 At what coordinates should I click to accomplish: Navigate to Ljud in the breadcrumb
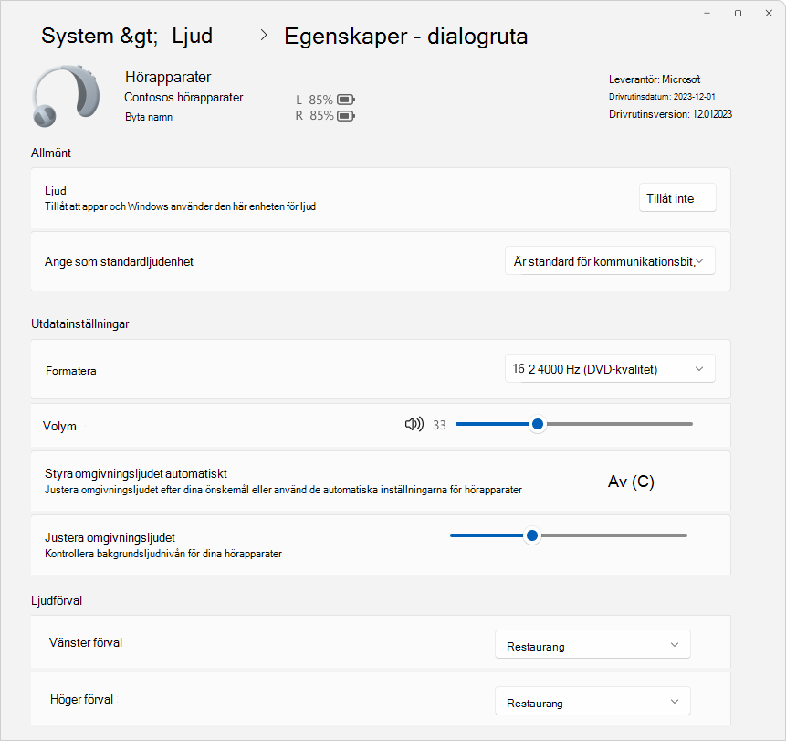pos(193,36)
